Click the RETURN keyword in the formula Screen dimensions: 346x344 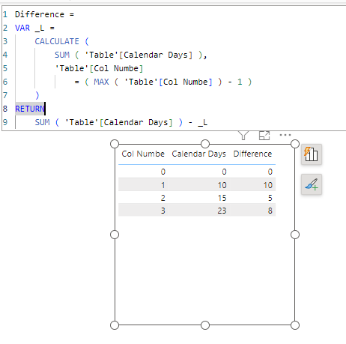coord(30,109)
